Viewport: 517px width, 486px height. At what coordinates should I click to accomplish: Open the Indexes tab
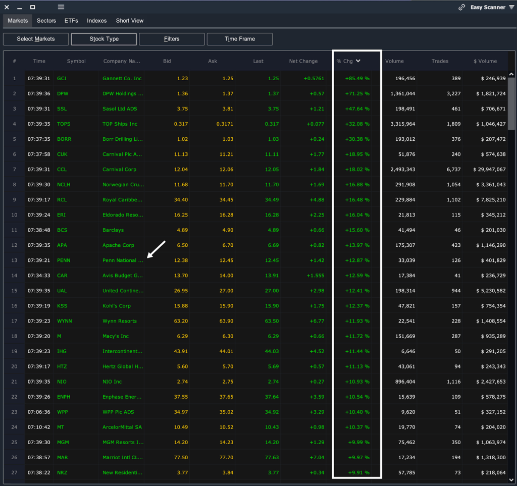pyautogui.click(x=96, y=20)
